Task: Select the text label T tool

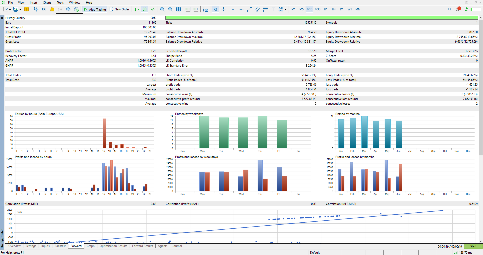Action: [x=273, y=9]
